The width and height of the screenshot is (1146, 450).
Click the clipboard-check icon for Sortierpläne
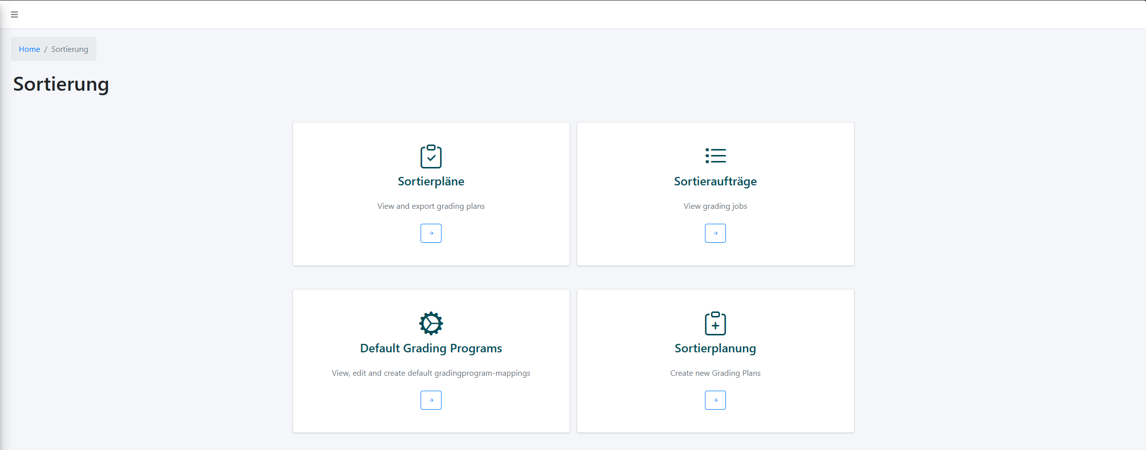[x=431, y=156]
